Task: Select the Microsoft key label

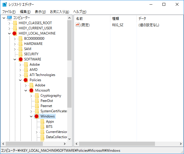Action: pyautogui.click(x=42, y=90)
